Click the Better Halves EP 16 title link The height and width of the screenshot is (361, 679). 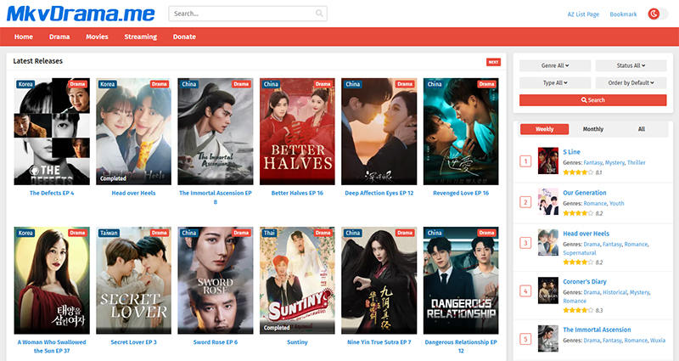(297, 193)
